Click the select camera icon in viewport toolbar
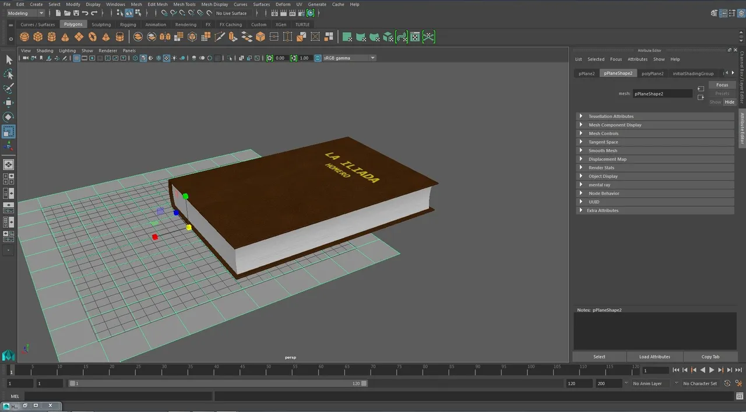Screen dimensions: 746x412 click(25, 58)
